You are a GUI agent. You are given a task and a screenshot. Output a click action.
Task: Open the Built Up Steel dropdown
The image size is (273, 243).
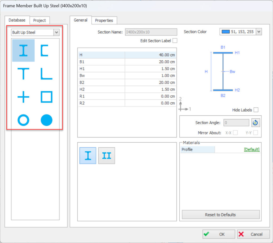point(57,32)
